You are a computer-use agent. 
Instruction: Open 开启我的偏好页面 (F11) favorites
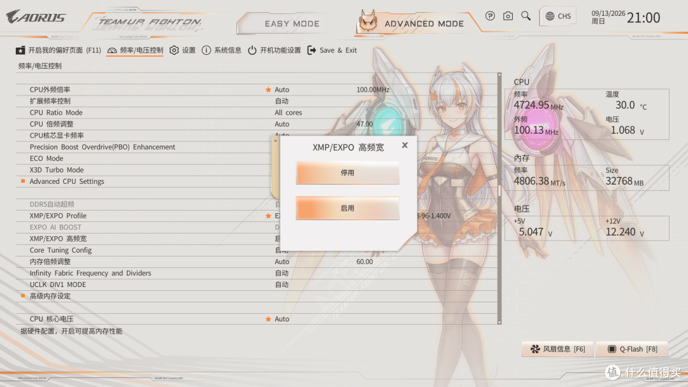(59, 50)
